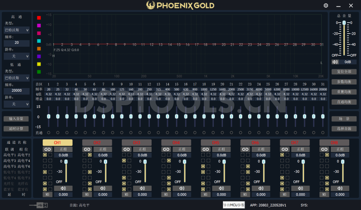Open high-pass 斜率 dropdown showing 关
This screenshot has height=210, width=361.
(x=17, y=56)
